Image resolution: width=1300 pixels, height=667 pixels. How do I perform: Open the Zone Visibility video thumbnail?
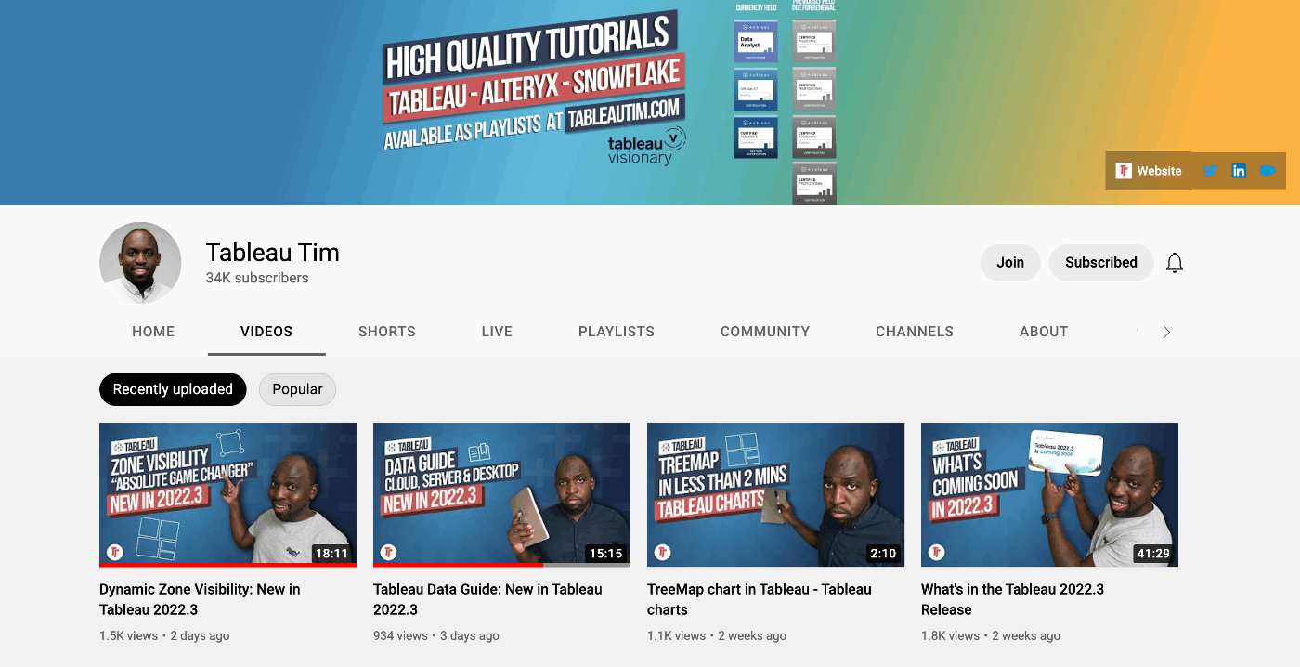[x=227, y=494]
